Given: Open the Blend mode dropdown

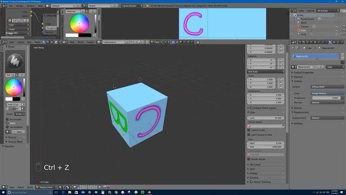Looking at the screenshot, I should 19,114.
